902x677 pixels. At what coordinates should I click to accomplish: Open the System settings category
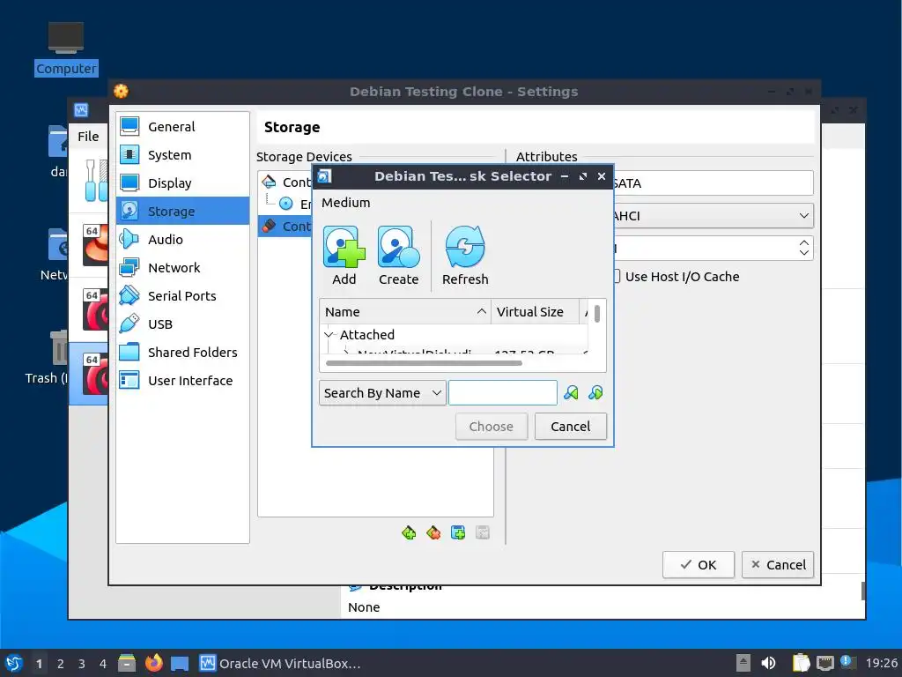[x=183, y=155]
